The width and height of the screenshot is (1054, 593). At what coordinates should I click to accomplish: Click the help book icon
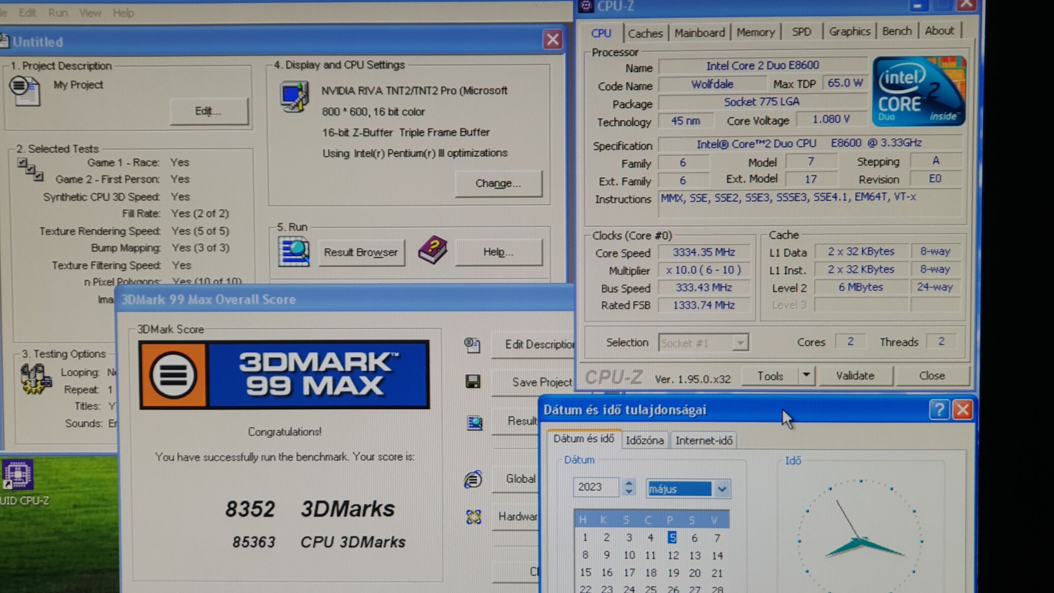(433, 249)
